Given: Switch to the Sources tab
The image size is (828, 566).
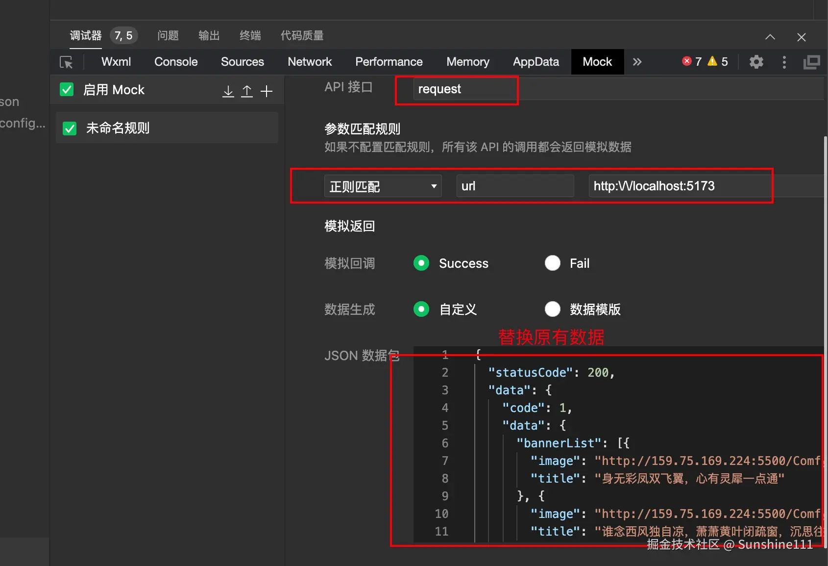Looking at the screenshot, I should (243, 62).
